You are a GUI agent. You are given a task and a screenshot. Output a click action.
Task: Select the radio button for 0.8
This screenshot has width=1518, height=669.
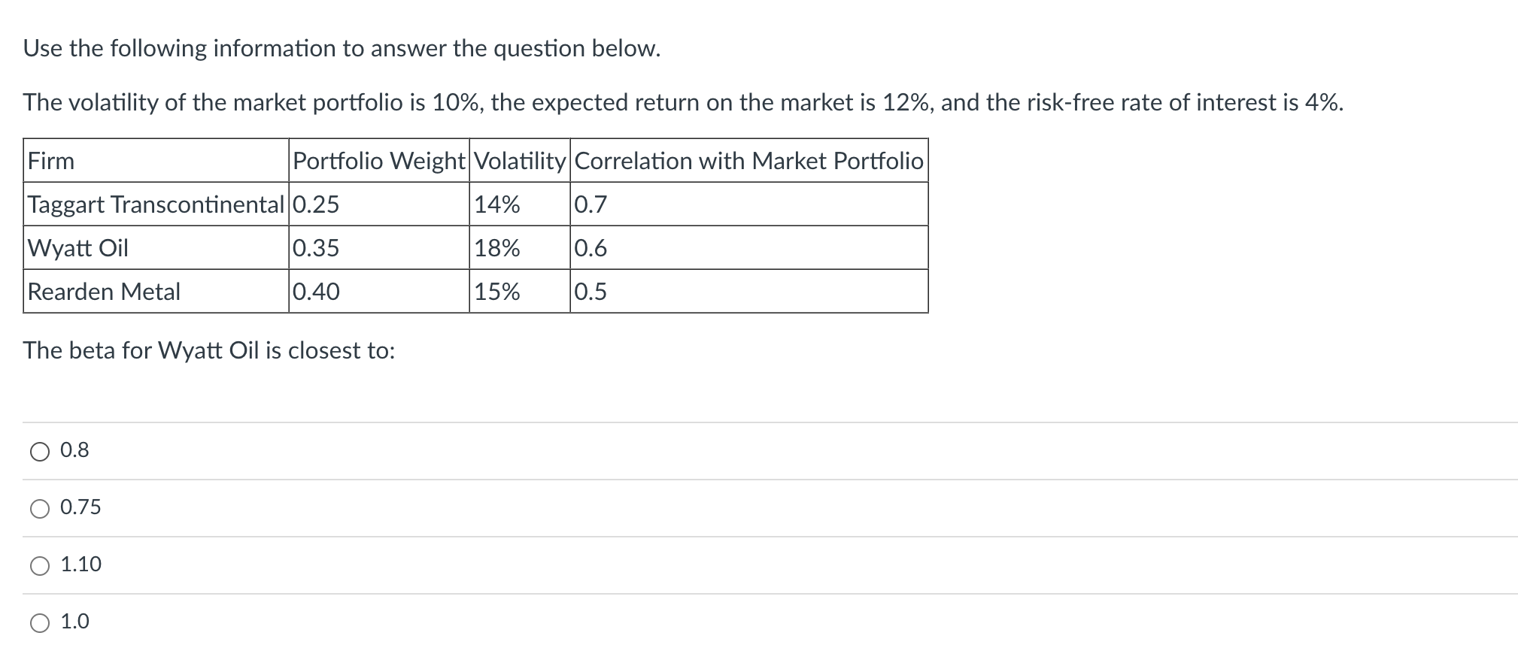tap(40, 451)
